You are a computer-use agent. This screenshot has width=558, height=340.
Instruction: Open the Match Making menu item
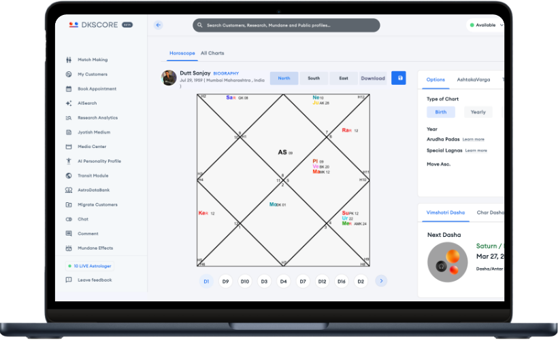pyautogui.click(x=93, y=60)
